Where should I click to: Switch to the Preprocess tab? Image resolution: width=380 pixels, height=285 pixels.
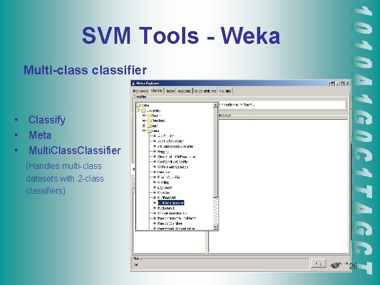(140, 91)
